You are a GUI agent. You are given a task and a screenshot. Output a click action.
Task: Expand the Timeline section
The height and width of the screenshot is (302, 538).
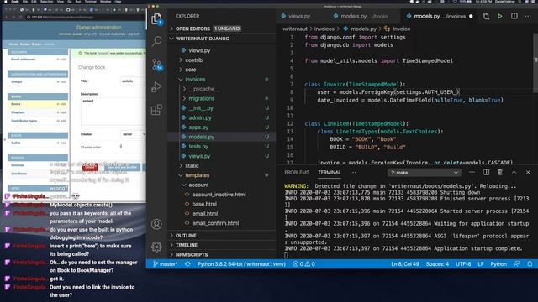(x=222, y=245)
